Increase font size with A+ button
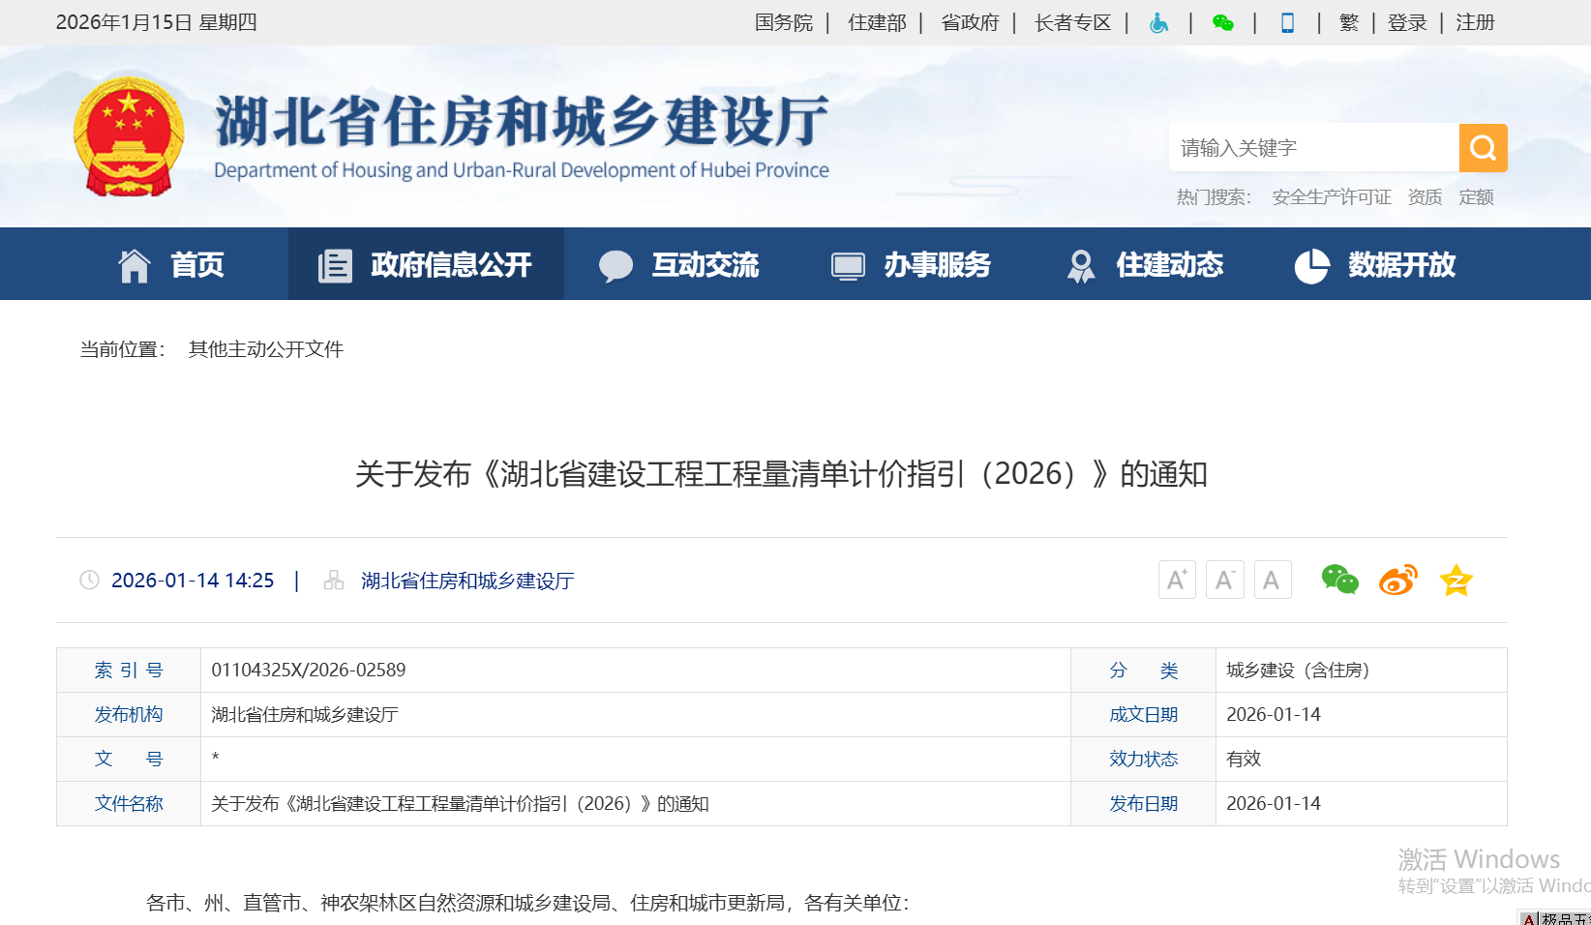 click(1177, 580)
